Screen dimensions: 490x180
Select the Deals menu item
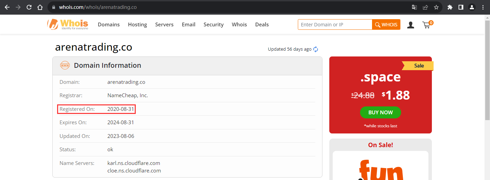point(262,25)
